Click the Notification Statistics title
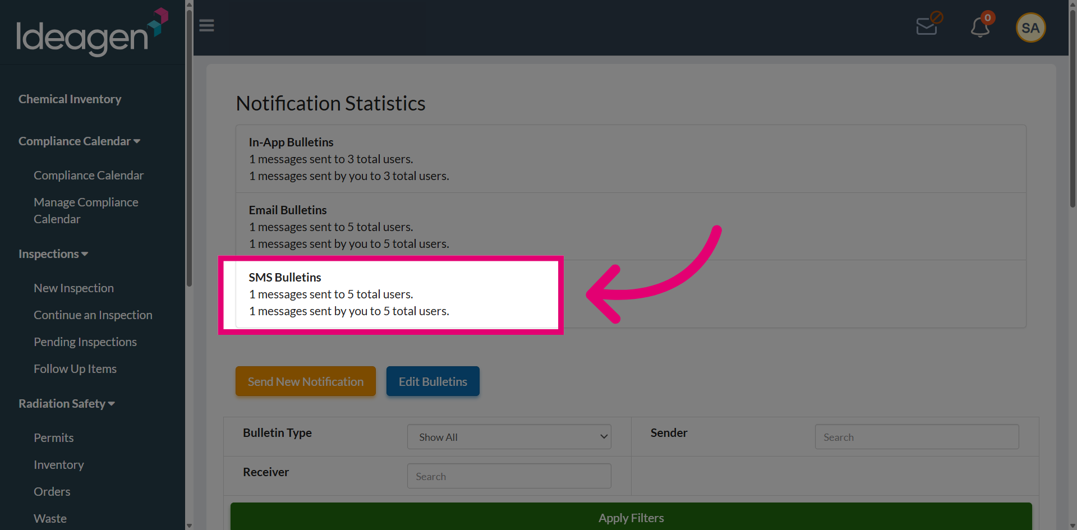The height and width of the screenshot is (530, 1077). 330,103
